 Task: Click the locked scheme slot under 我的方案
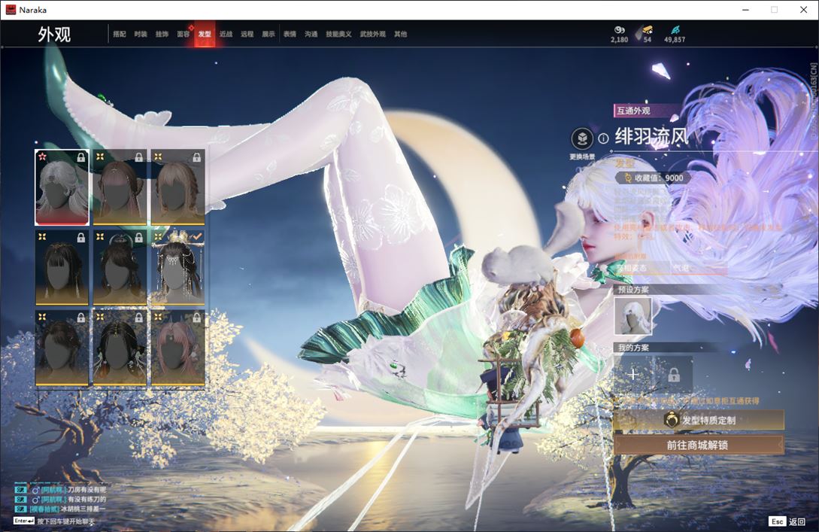674,375
